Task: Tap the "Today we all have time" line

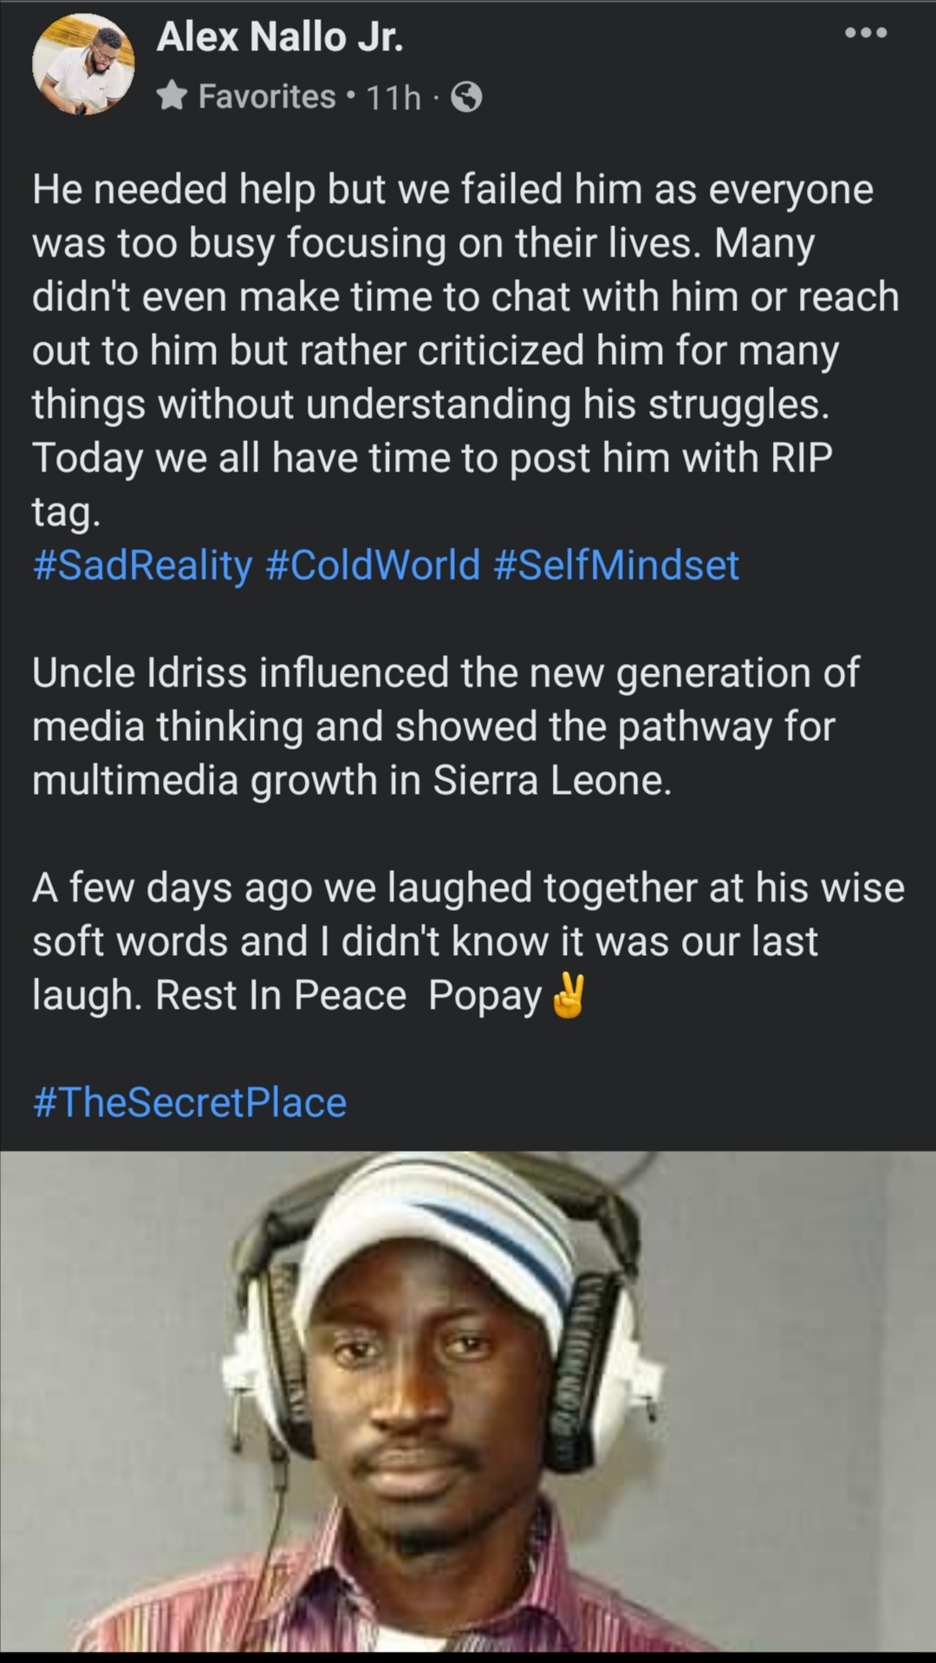Action: [x=432, y=458]
